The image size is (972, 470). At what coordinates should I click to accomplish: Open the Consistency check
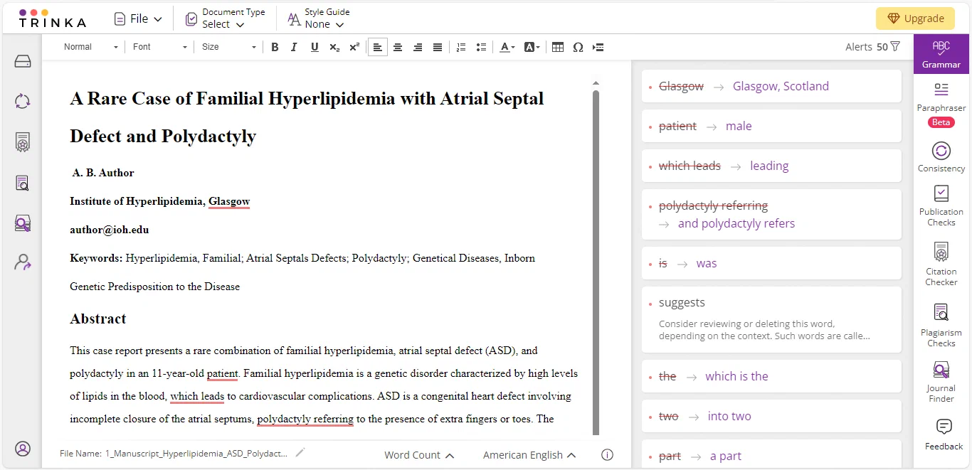941,157
